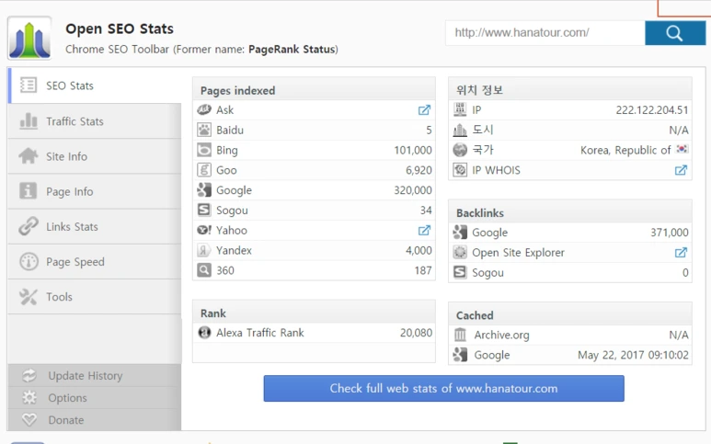The width and height of the screenshot is (711, 444).
Task: Click the Goo search engine icon
Action: click(204, 170)
